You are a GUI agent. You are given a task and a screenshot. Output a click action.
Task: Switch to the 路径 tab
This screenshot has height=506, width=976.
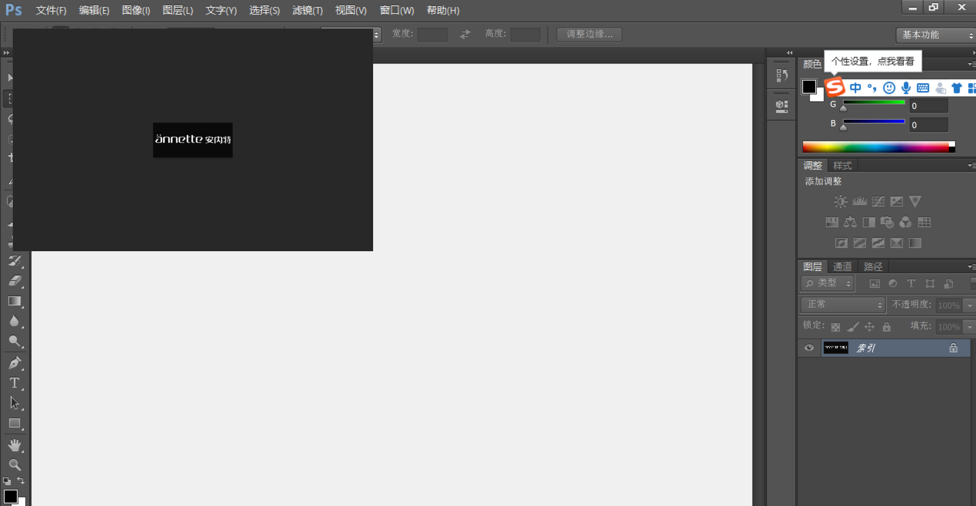coord(873,267)
